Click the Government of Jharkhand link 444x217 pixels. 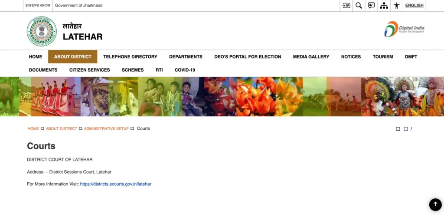(x=78, y=6)
